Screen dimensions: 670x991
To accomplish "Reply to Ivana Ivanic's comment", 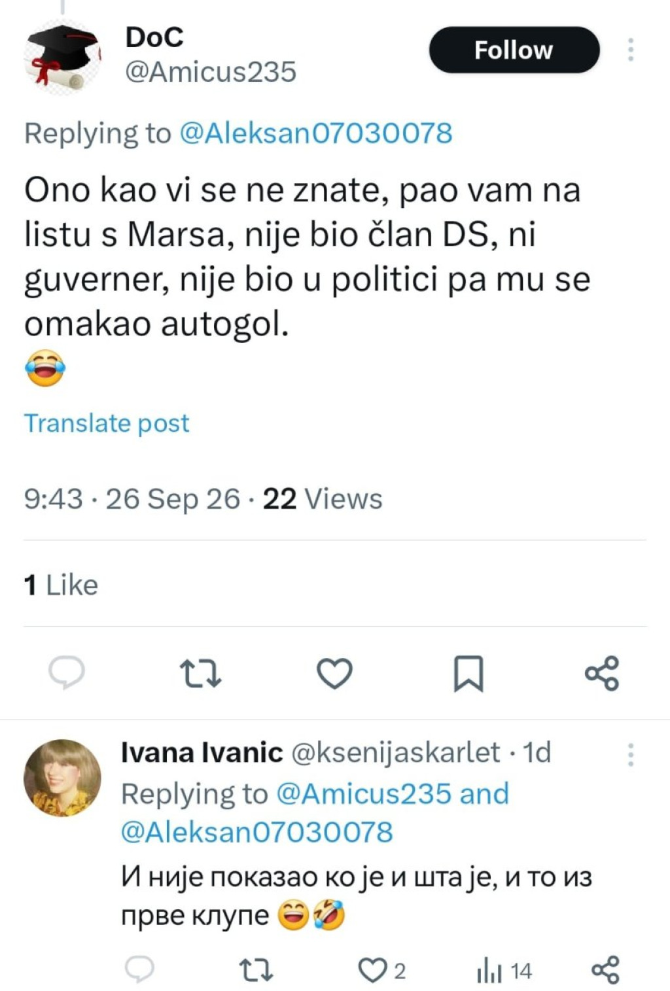I will [139, 969].
